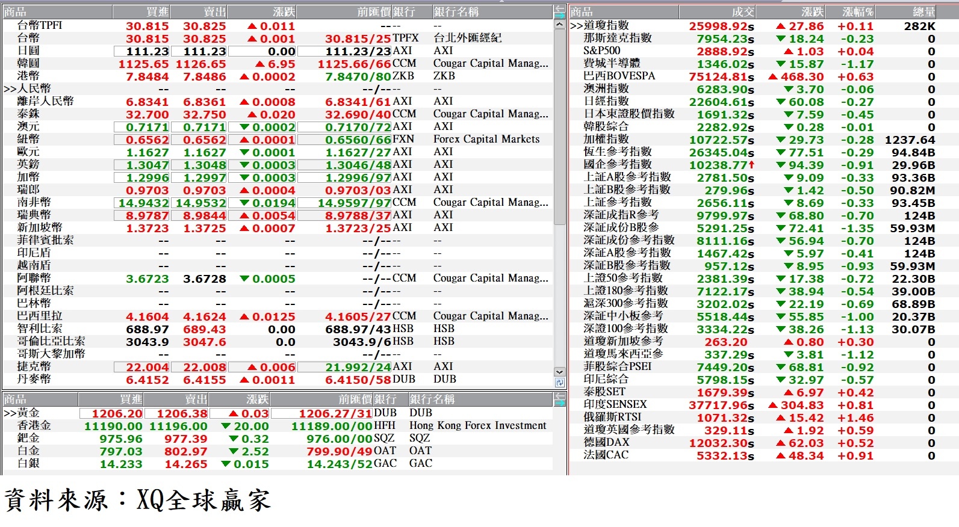Select the 法國CAC row
This screenshot has height=527, width=959.
[x=764, y=455]
